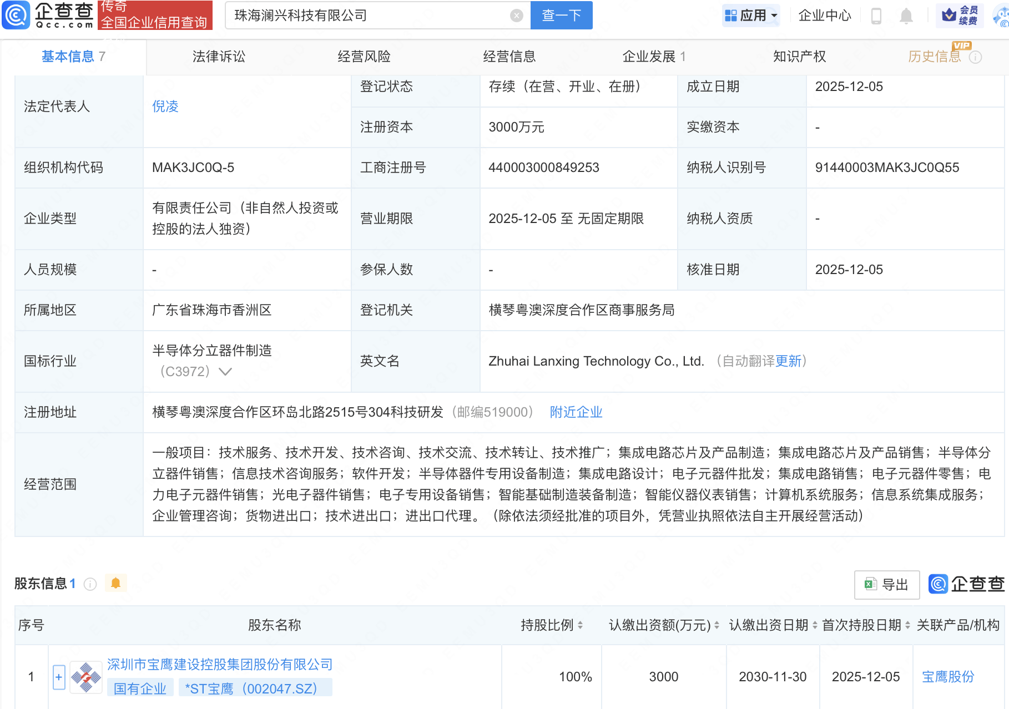Switch to the 法律诉讼 tab

tap(219, 57)
